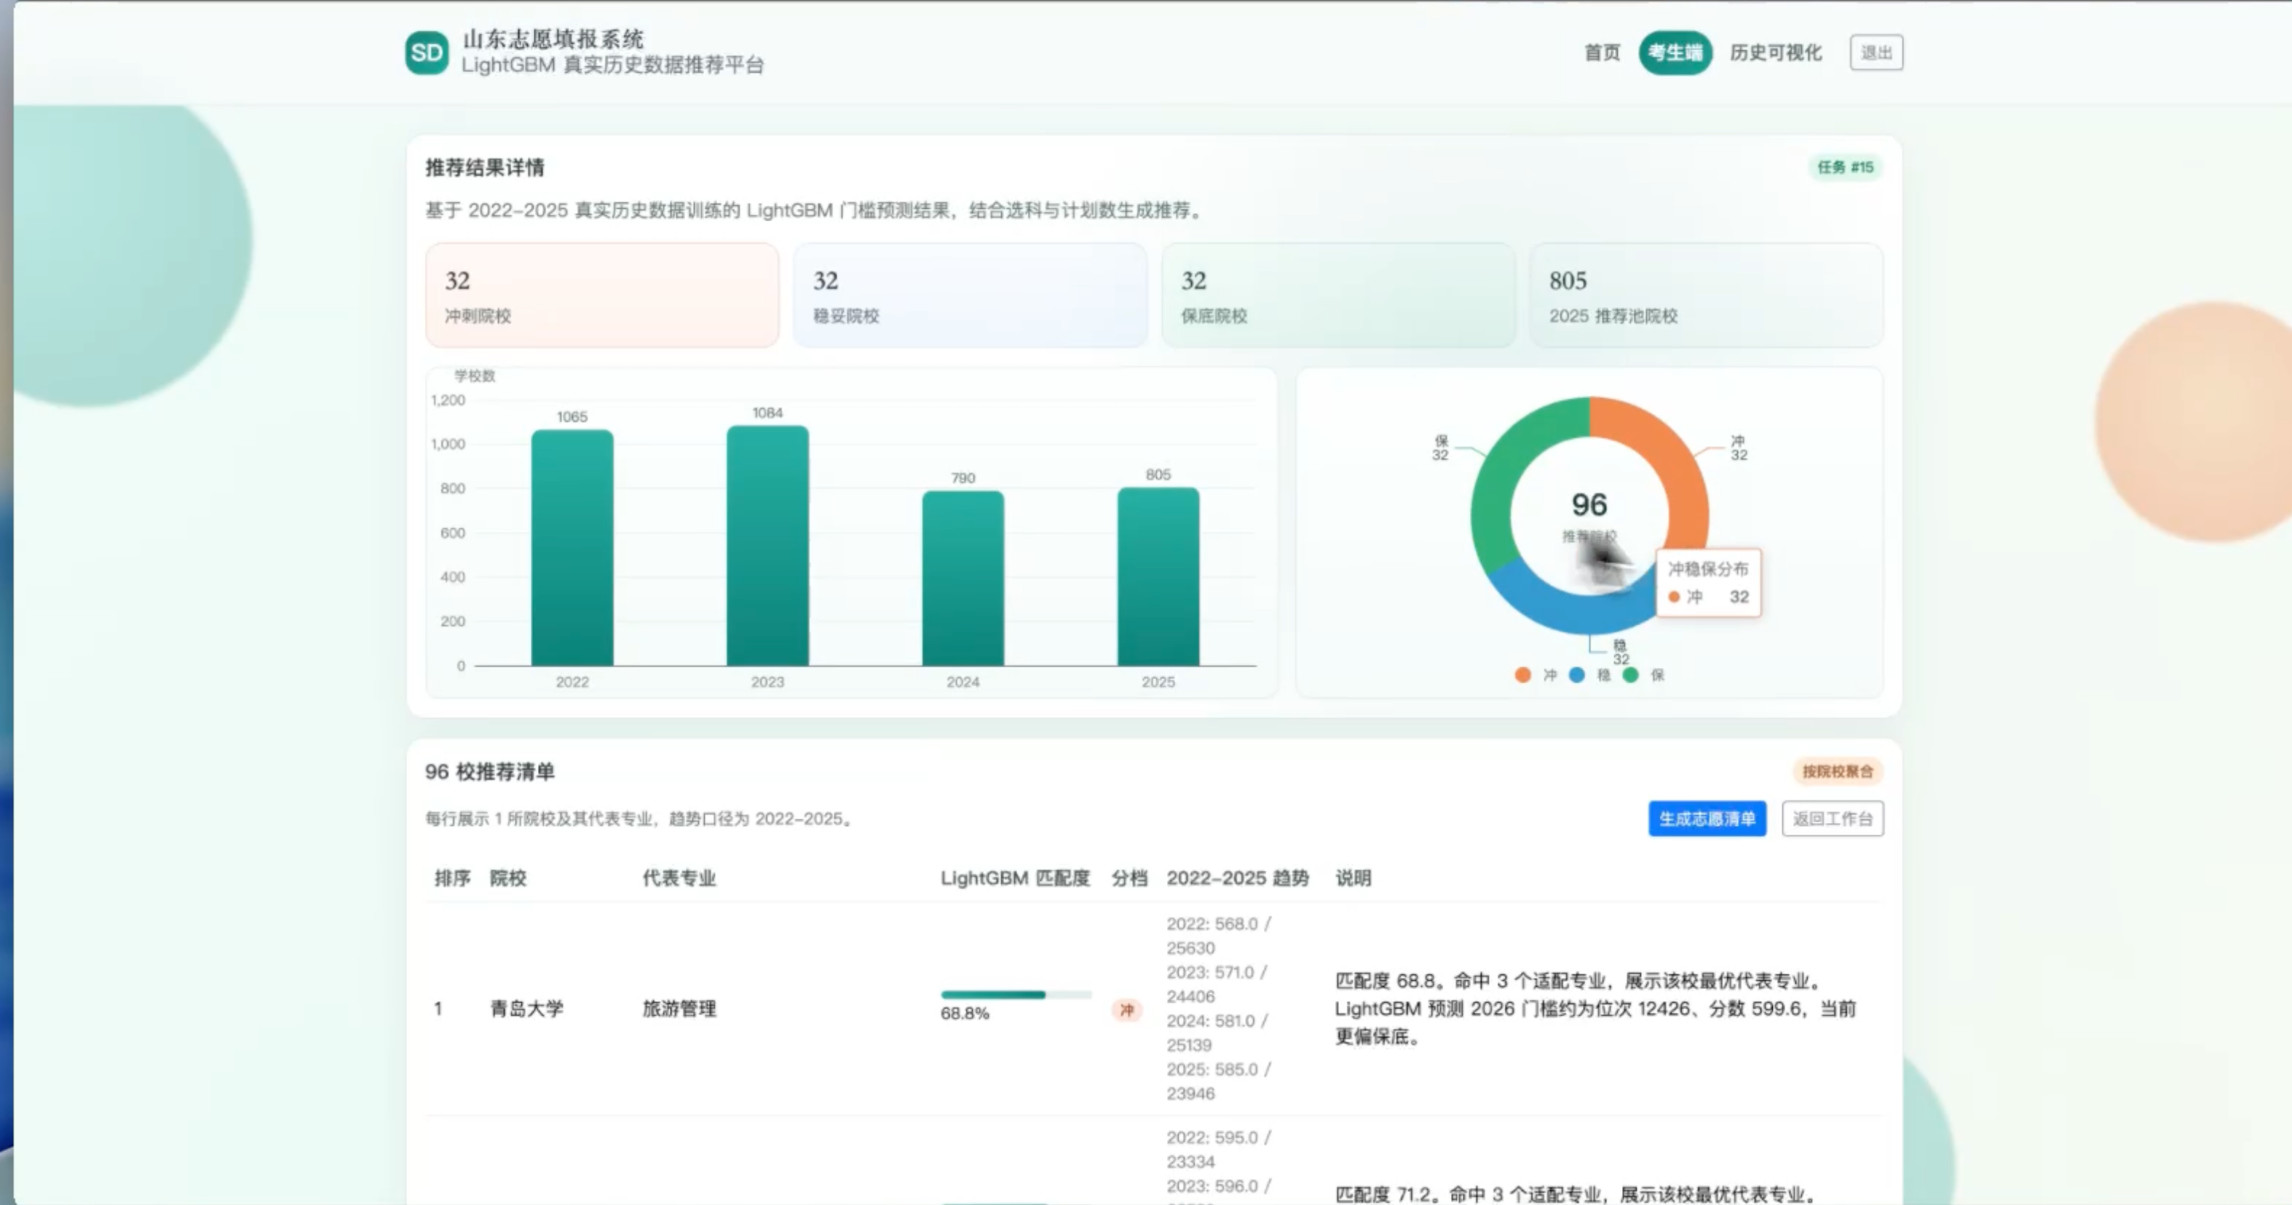
Task: Click the SD logo icon
Action: pyautogui.click(x=426, y=53)
